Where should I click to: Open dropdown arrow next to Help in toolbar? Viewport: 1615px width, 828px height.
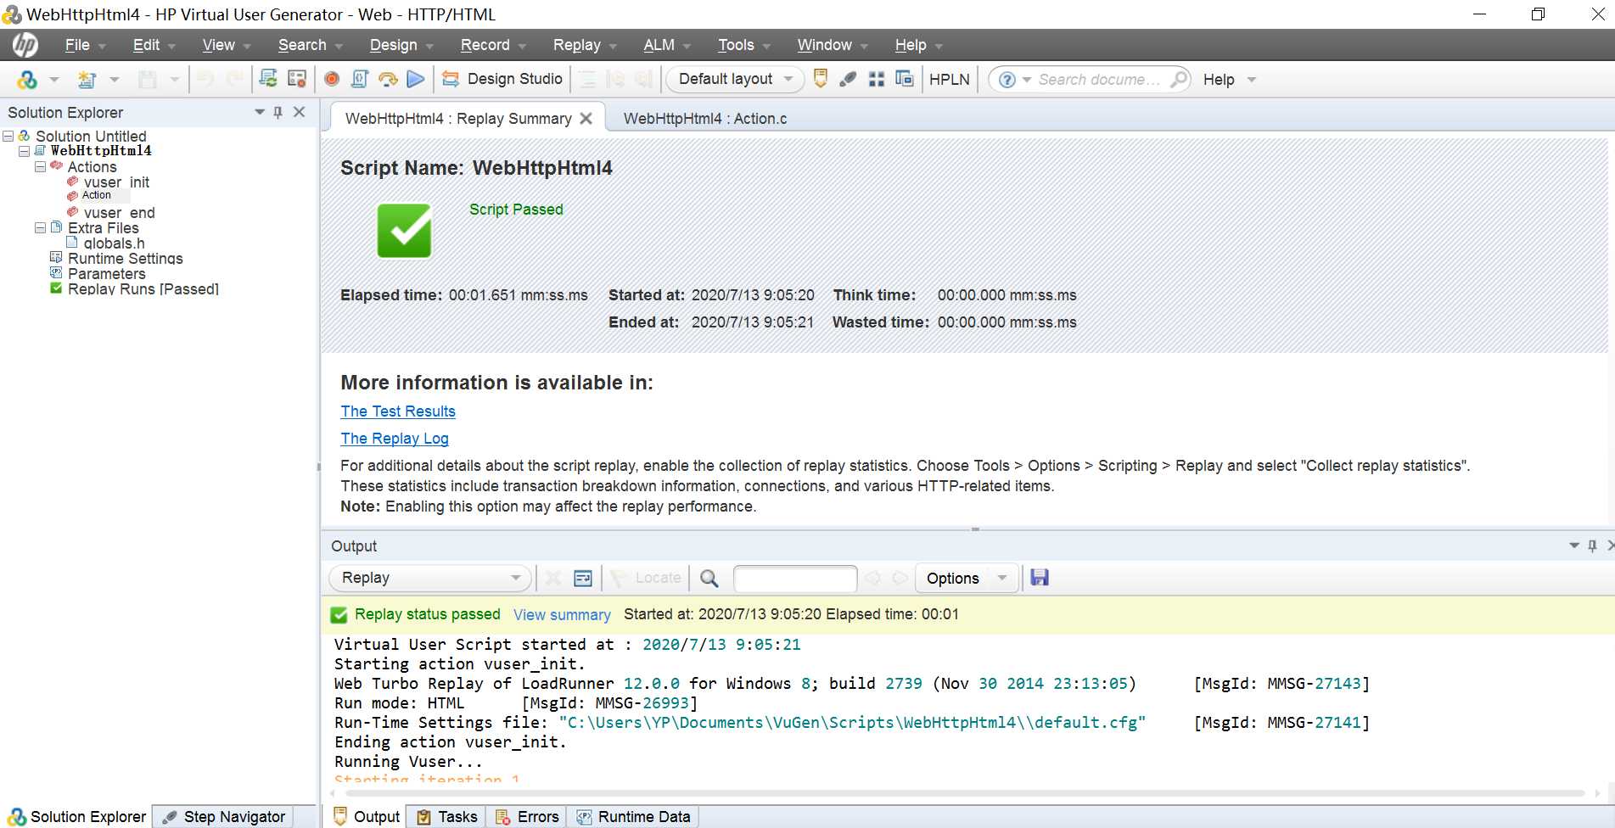1251,80
